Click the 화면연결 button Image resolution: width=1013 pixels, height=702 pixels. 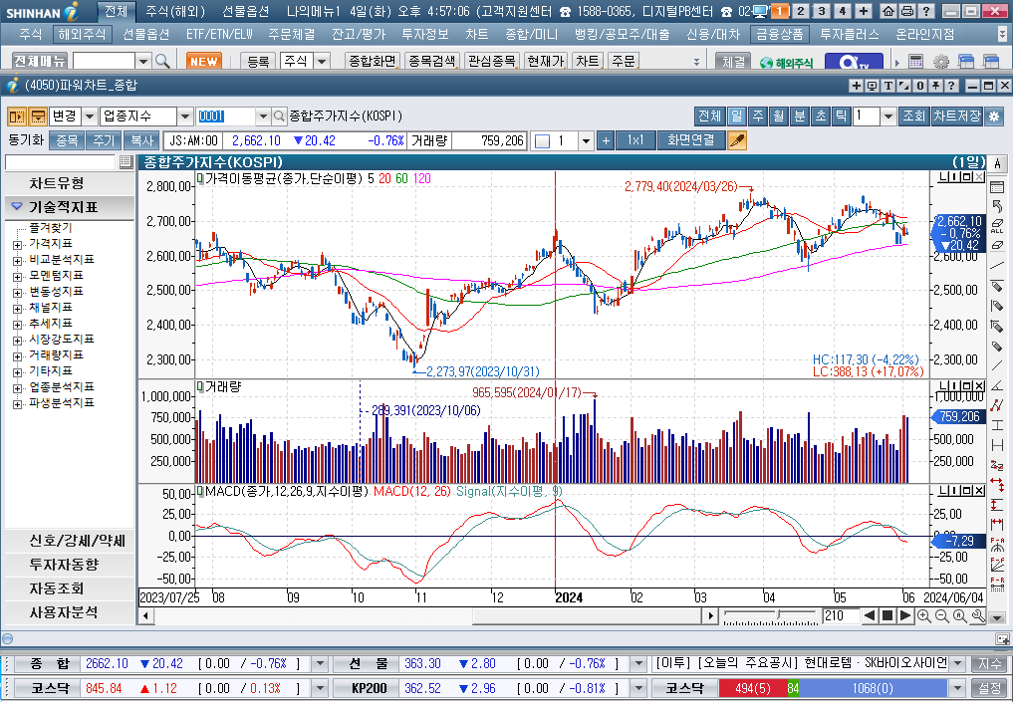tap(690, 140)
